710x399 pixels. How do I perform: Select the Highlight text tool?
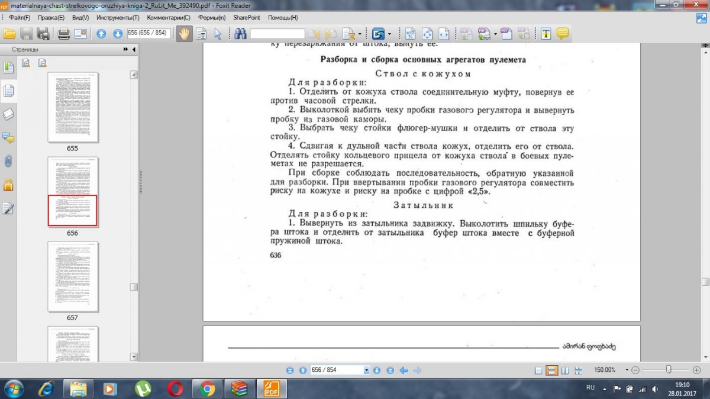tap(546, 34)
